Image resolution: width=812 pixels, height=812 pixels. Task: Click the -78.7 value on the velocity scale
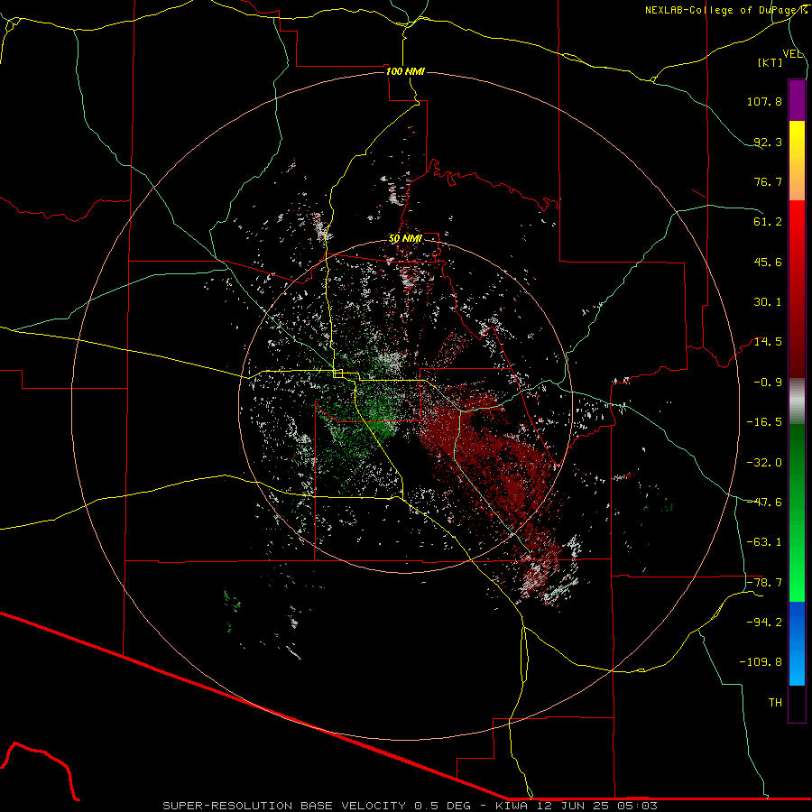(764, 583)
